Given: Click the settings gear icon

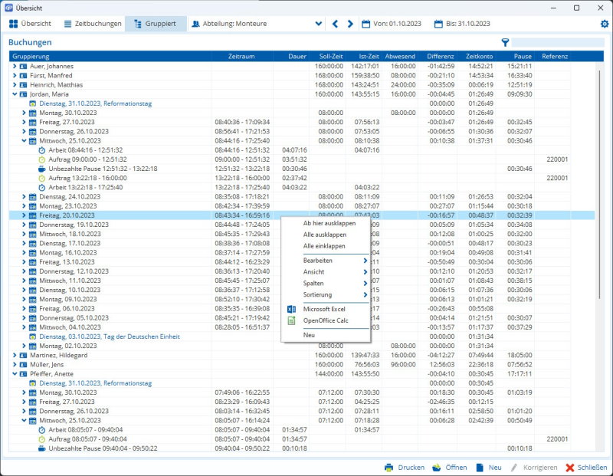Looking at the screenshot, I should pyautogui.click(x=605, y=24).
